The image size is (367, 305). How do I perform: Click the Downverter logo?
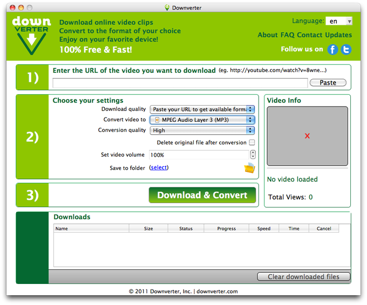pyautogui.click(x=31, y=36)
